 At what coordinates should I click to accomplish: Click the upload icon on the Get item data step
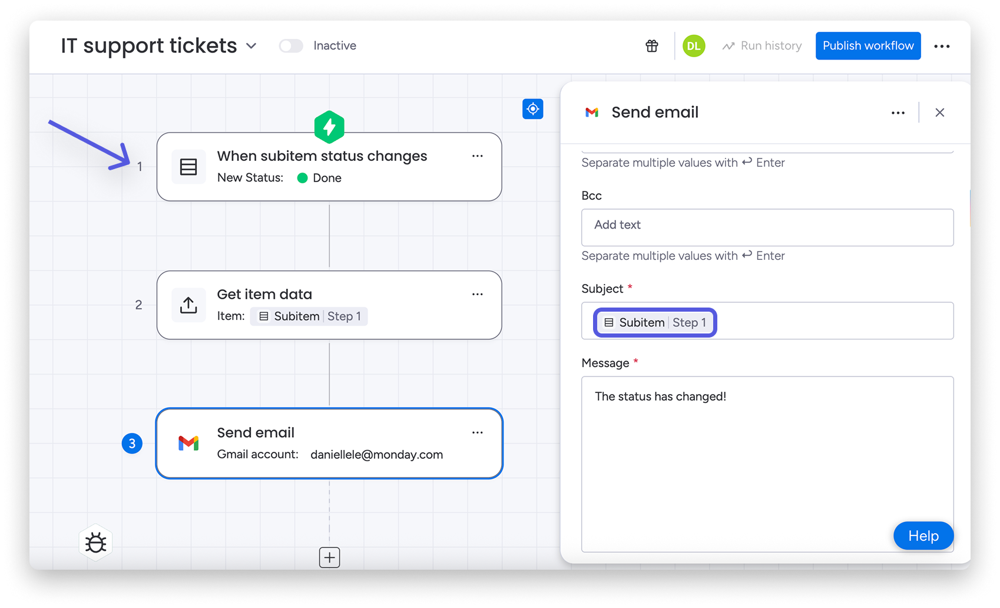(188, 305)
